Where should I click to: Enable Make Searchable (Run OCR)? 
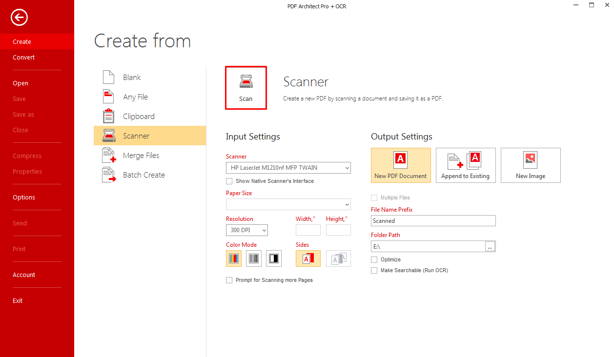(x=374, y=271)
